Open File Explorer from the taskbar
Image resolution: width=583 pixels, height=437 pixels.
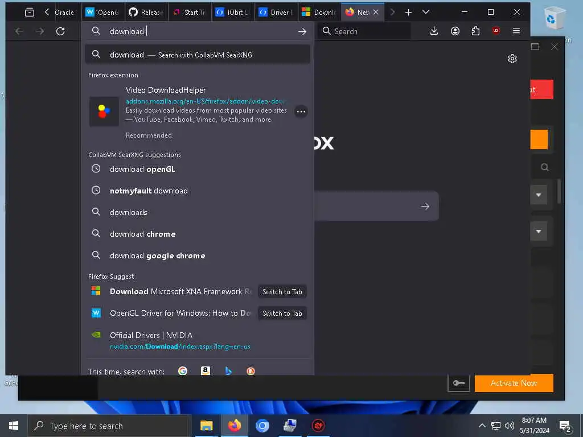click(x=206, y=426)
